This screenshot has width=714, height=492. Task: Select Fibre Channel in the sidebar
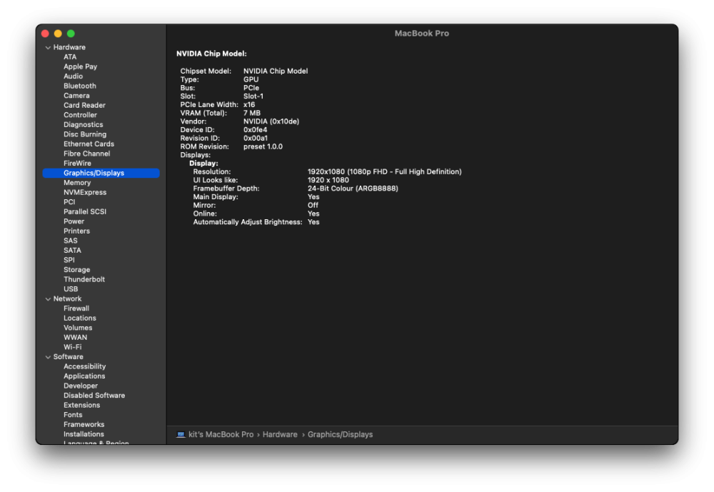(86, 154)
